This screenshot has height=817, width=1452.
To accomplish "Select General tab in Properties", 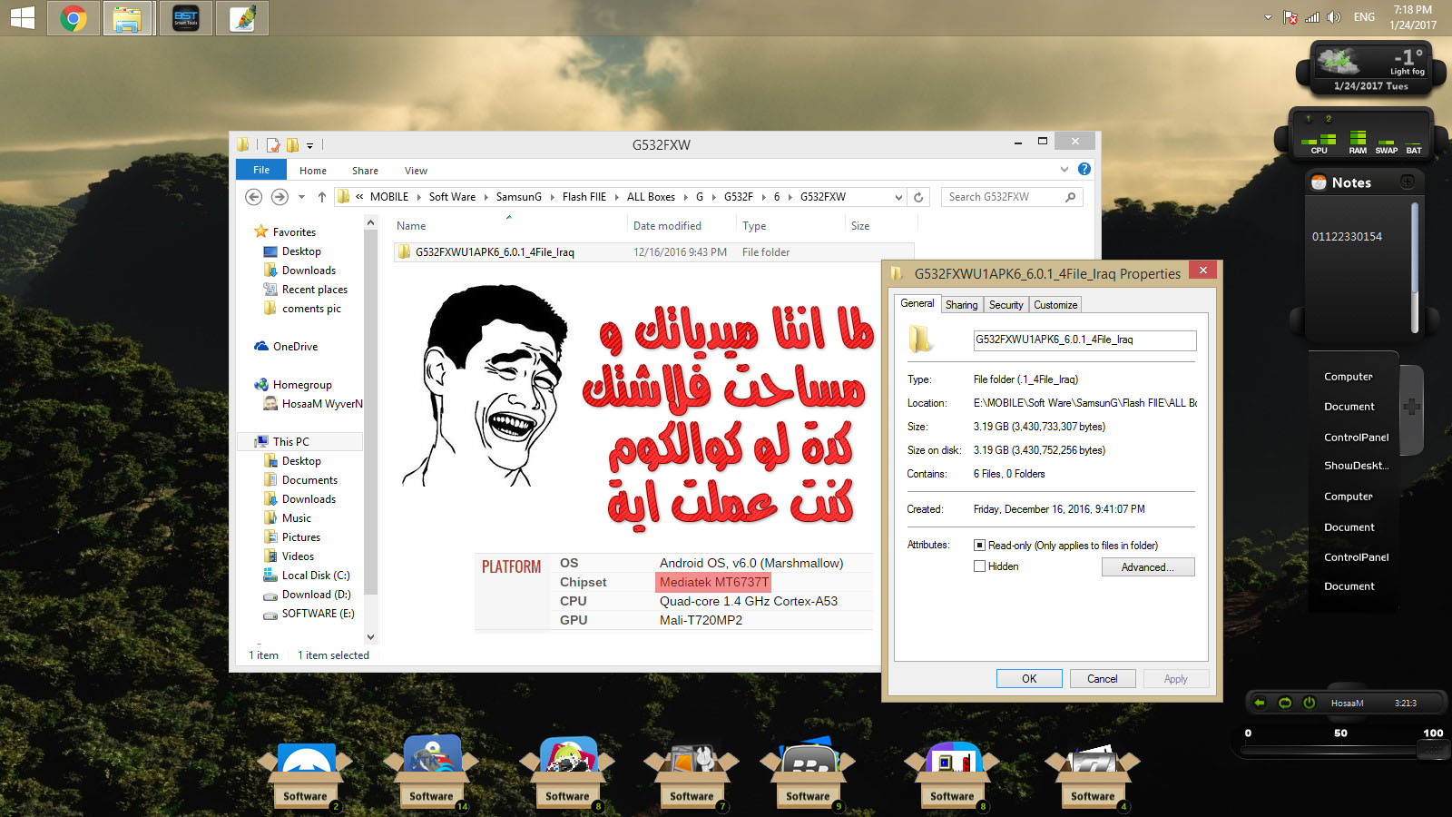I will click(x=917, y=303).
